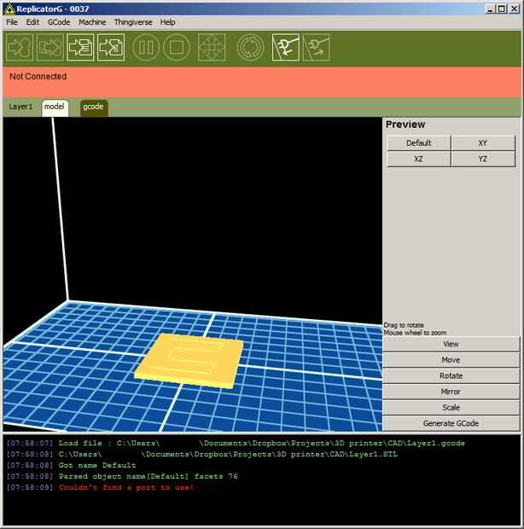
Task: Open the Edit menu
Action: [x=32, y=22]
